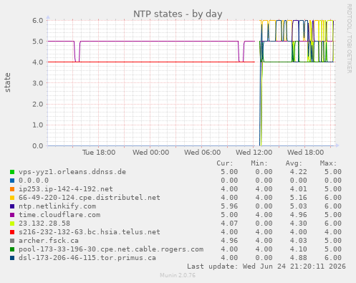
Task: Click the legend label 23.132.28.58
Action: pos(44,224)
